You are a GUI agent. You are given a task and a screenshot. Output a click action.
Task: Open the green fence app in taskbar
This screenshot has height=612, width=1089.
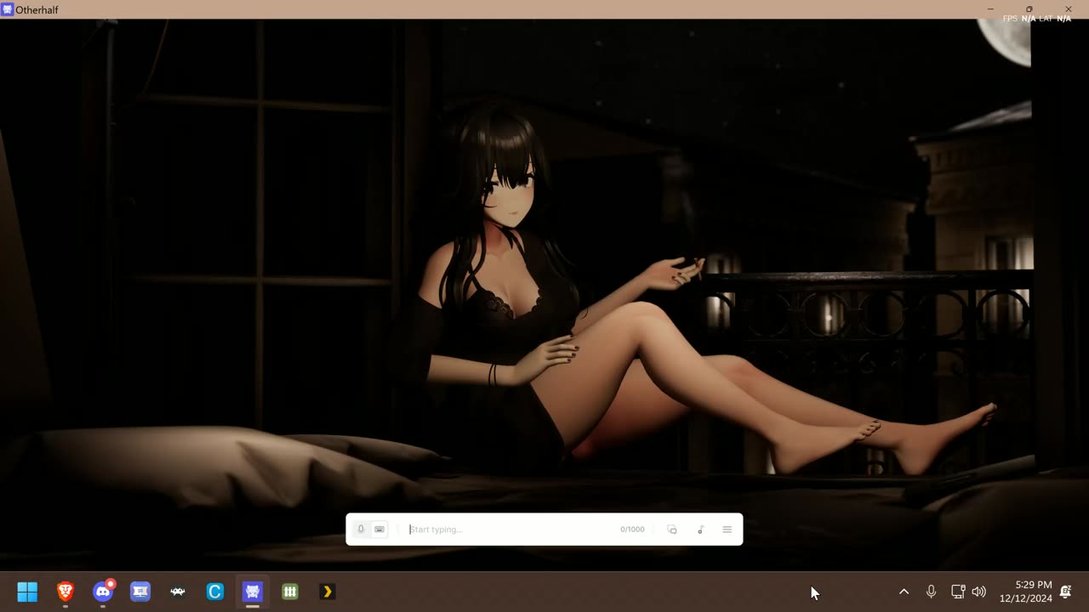click(x=290, y=592)
